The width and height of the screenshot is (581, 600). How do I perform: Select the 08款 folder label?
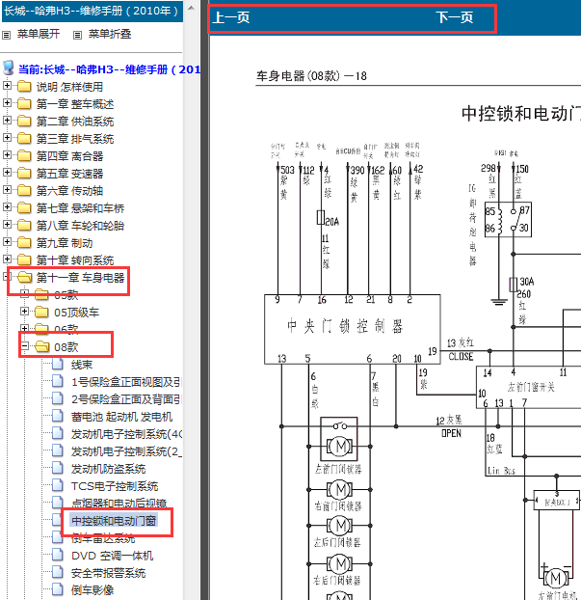pos(66,347)
